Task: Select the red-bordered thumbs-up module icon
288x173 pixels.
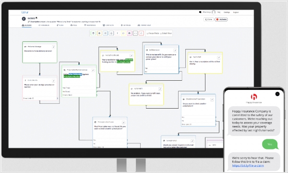Action: [x=141, y=33]
